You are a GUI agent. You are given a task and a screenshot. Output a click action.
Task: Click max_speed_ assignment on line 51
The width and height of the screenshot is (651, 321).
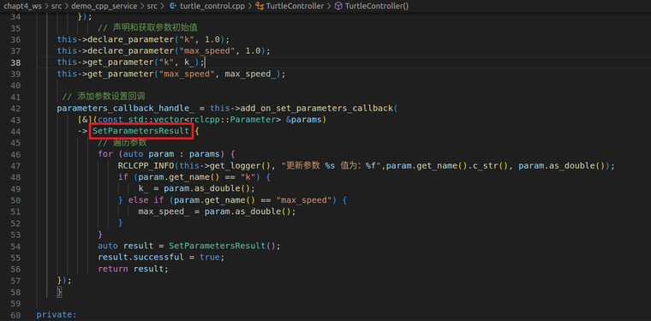click(x=217, y=212)
